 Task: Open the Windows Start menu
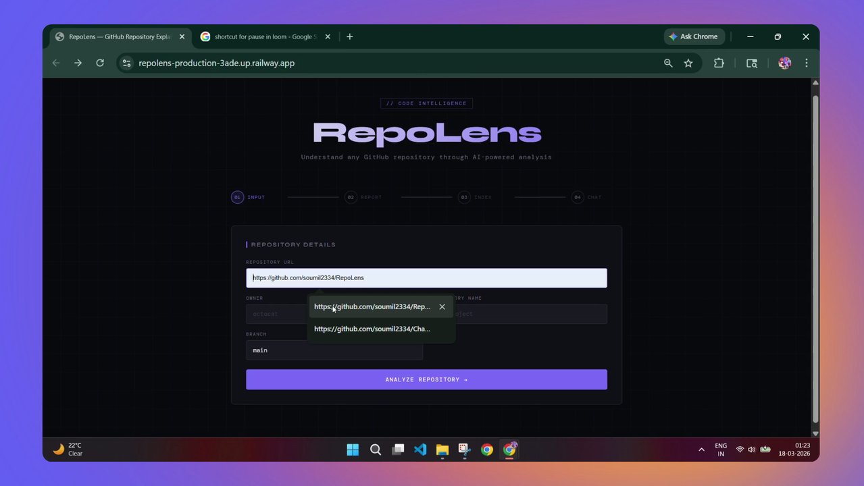pyautogui.click(x=353, y=450)
